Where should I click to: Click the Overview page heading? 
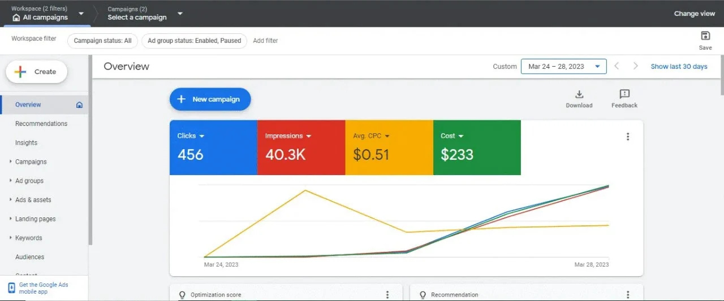coord(126,66)
